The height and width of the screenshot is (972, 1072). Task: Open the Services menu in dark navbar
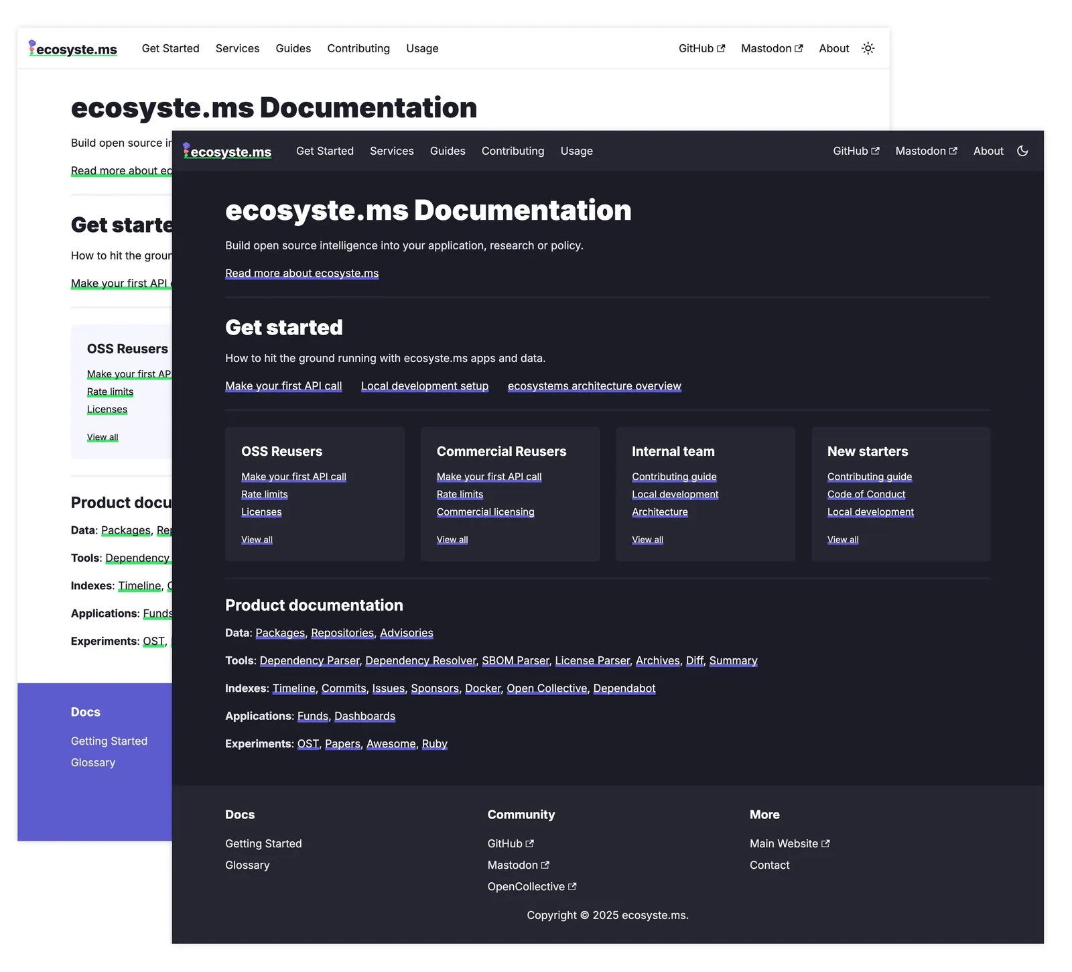391,151
